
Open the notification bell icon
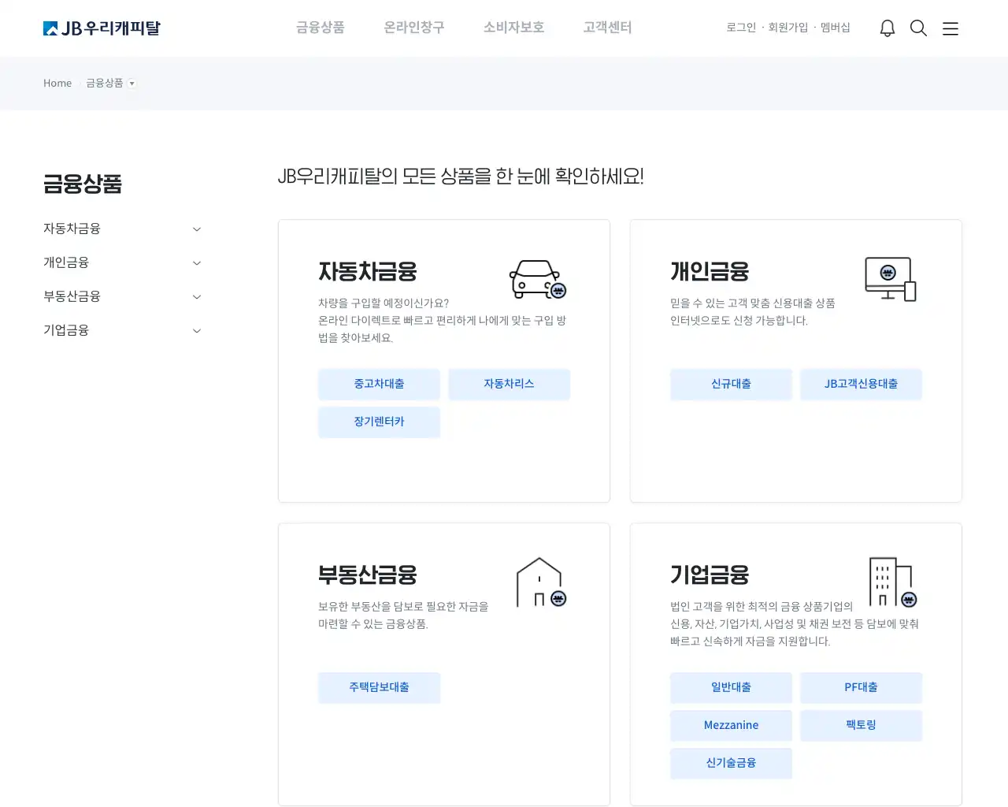[888, 28]
